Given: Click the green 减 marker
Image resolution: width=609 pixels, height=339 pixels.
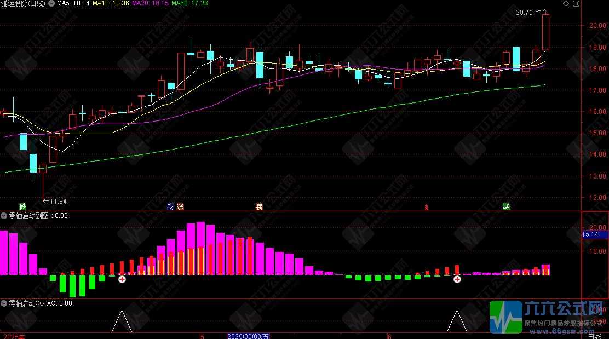Looking at the screenshot, I should point(507,207).
